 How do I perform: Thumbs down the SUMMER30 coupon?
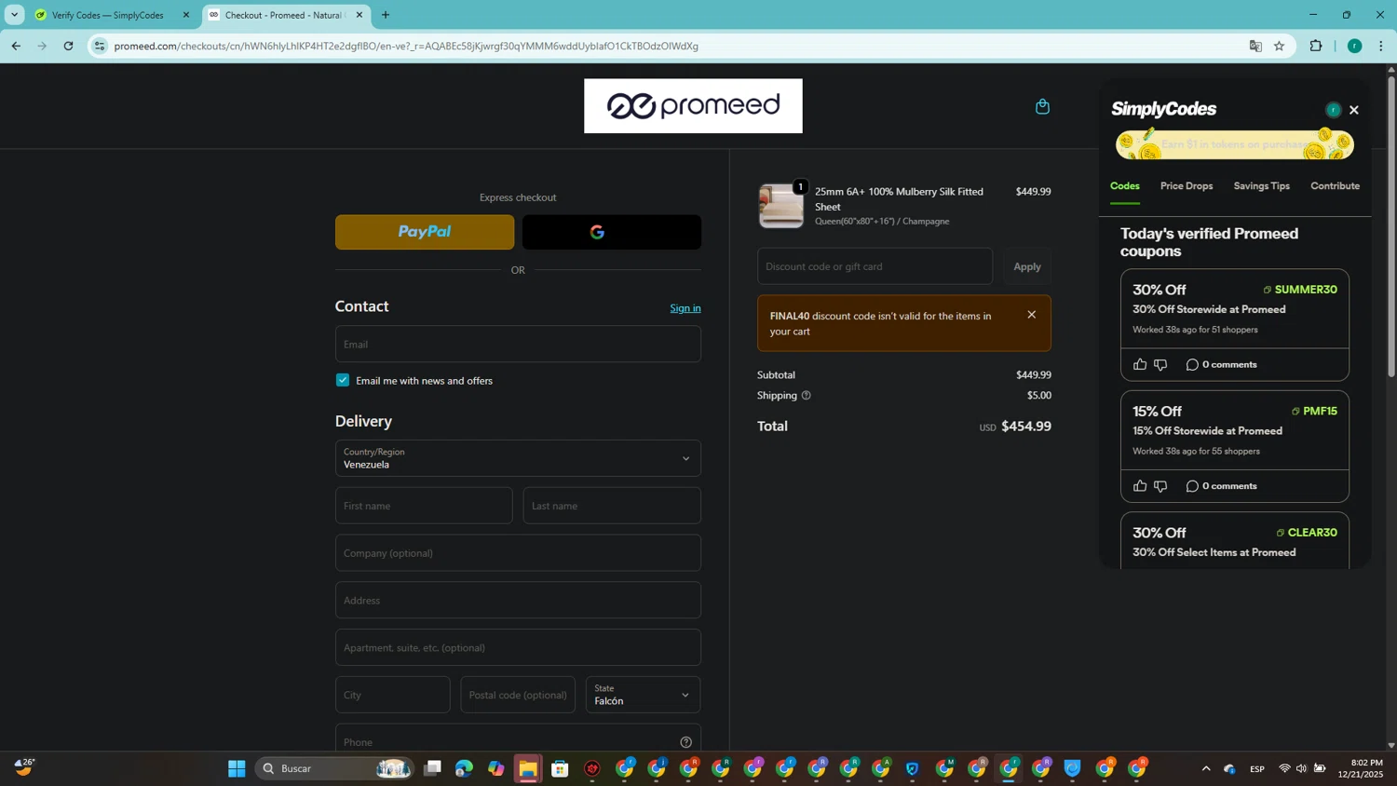pyautogui.click(x=1160, y=364)
